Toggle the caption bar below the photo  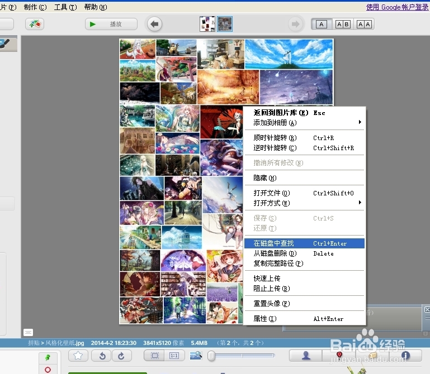29,332
